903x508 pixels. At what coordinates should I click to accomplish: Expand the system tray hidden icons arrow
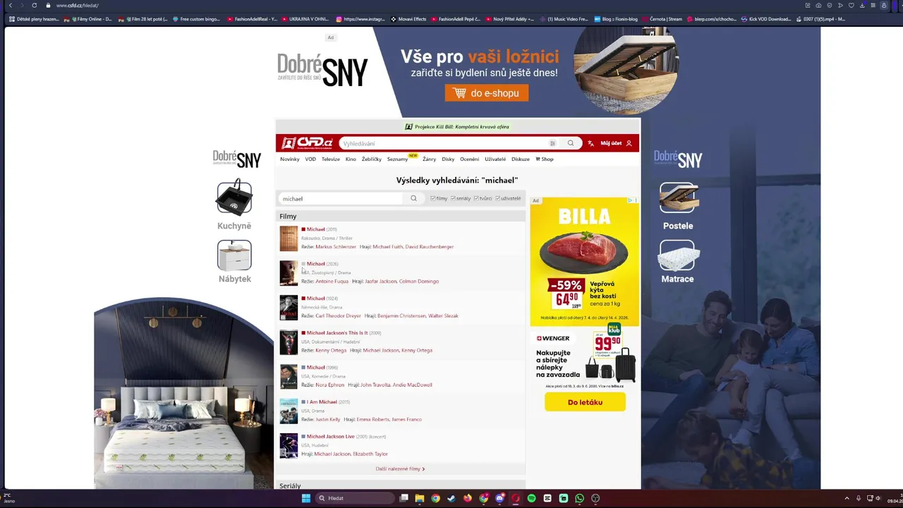click(847, 498)
